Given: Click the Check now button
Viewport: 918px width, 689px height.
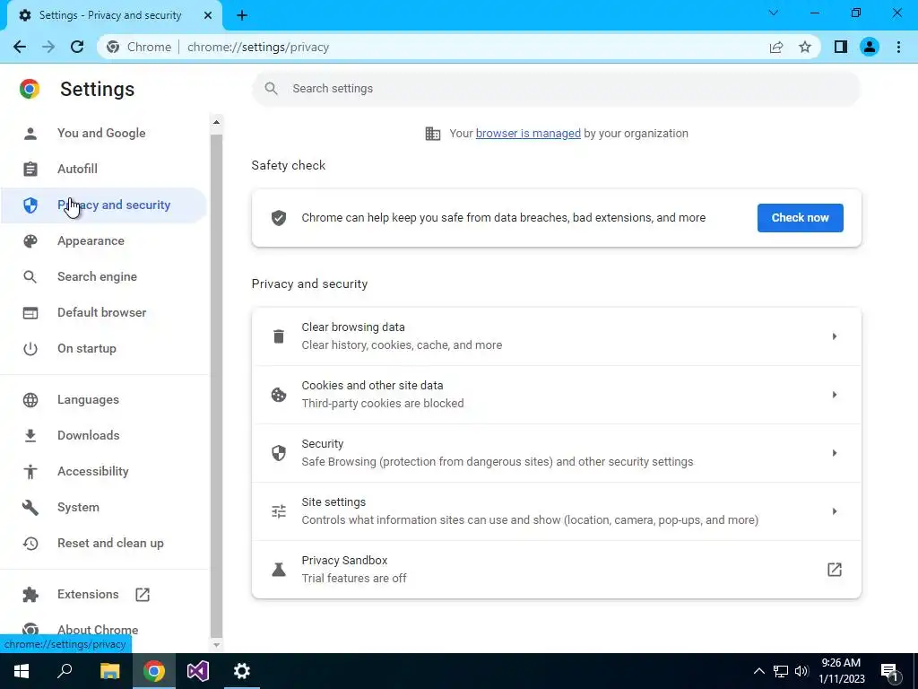Looking at the screenshot, I should point(800,218).
